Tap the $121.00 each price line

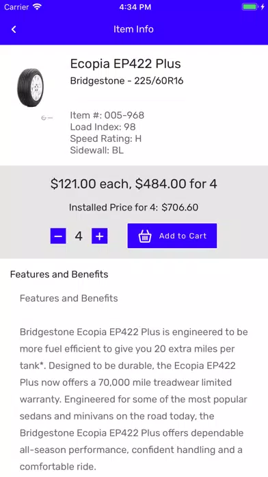[x=134, y=184]
